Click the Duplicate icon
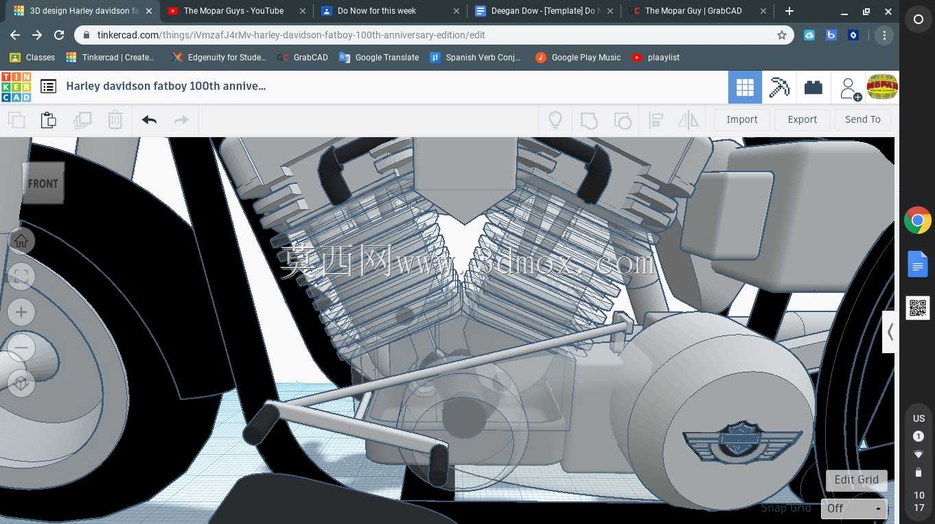Image resolution: width=935 pixels, height=524 pixels. tap(82, 120)
